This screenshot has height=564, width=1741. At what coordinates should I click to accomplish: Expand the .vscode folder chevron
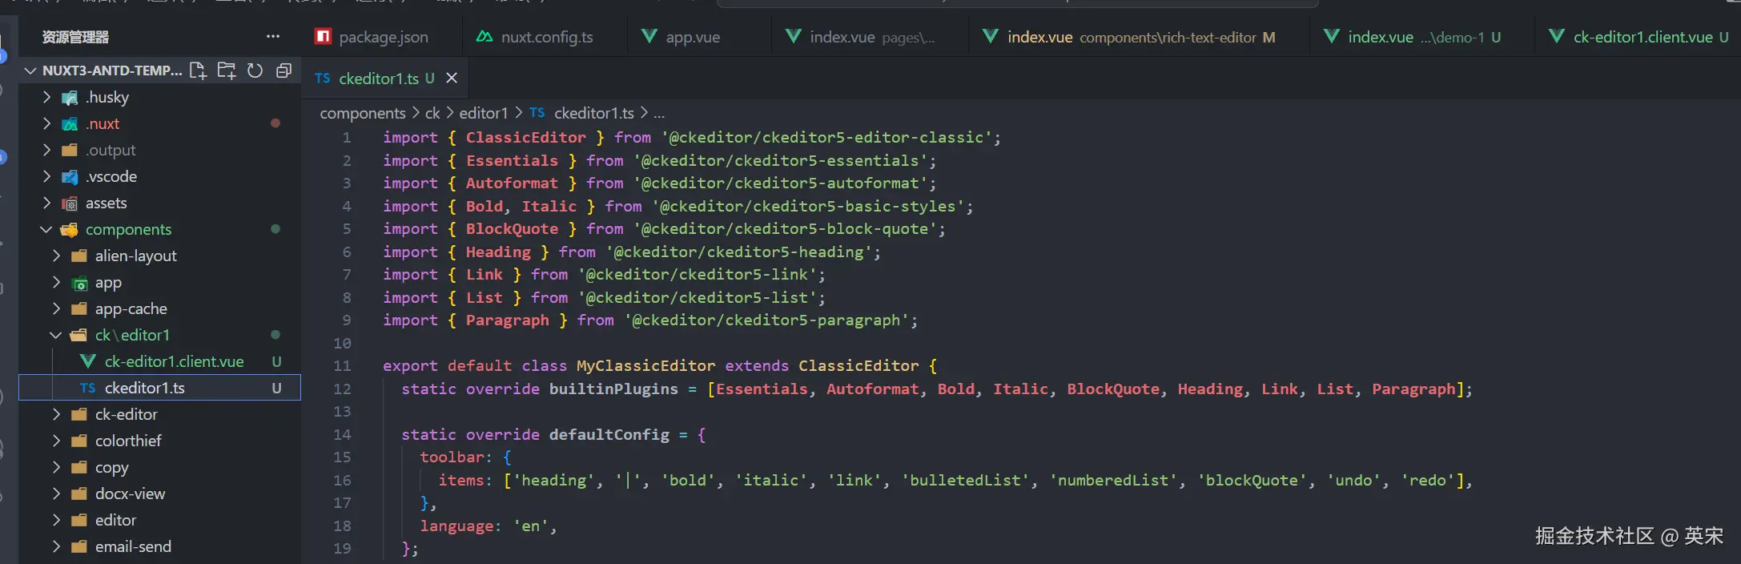(46, 176)
